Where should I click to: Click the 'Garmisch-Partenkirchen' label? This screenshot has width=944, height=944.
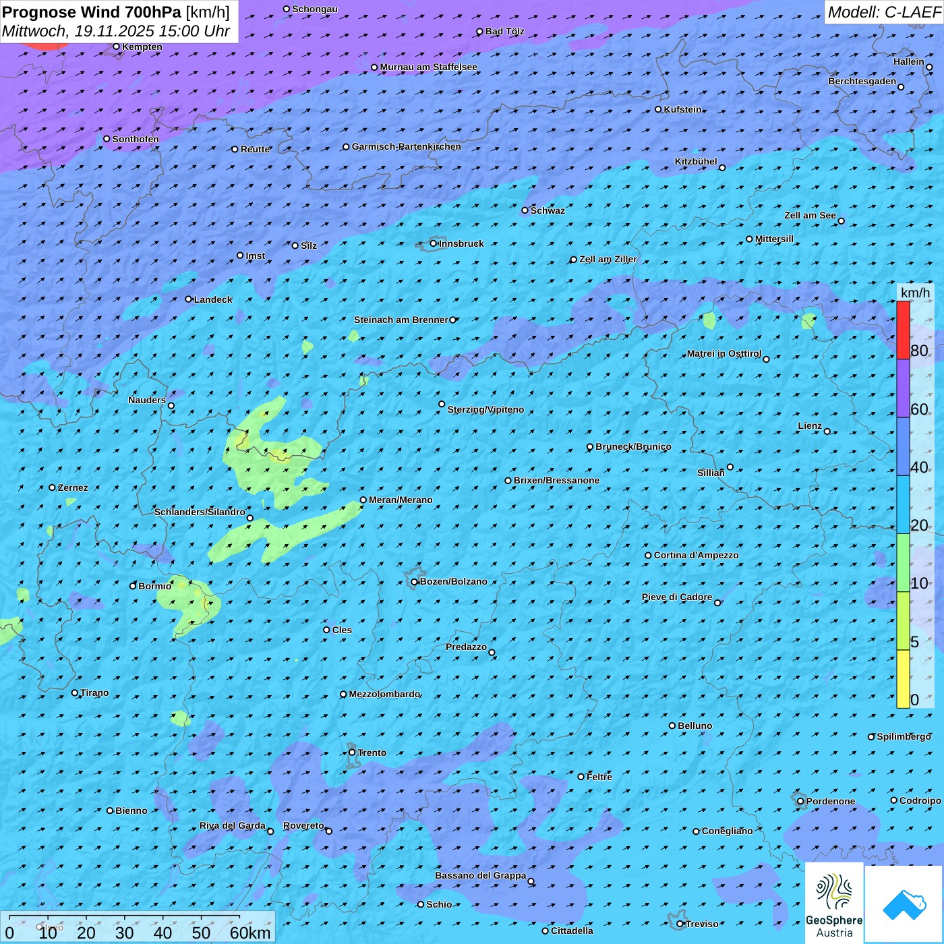point(407,146)
